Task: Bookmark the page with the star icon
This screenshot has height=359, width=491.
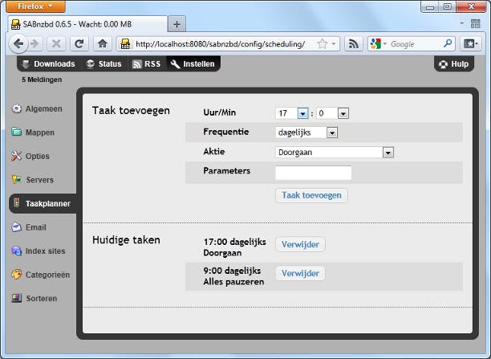Action: pos(322,44)
